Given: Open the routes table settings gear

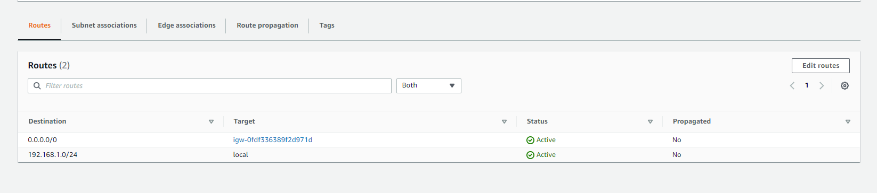Looking at the screenshot, I should 844,86.
